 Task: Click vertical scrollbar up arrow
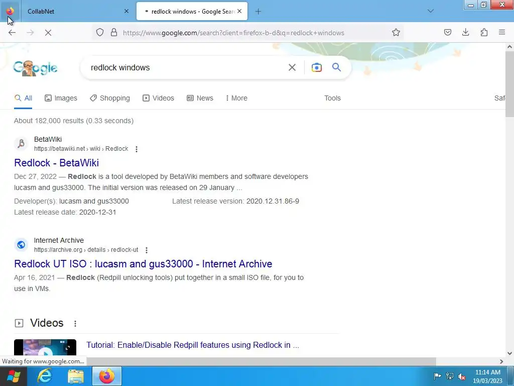[x=509, y=47]
